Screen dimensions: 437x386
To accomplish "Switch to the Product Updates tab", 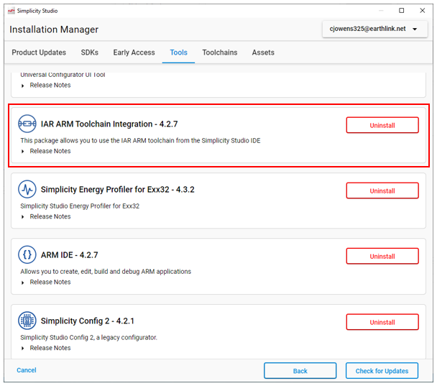I will coord(39,52).
